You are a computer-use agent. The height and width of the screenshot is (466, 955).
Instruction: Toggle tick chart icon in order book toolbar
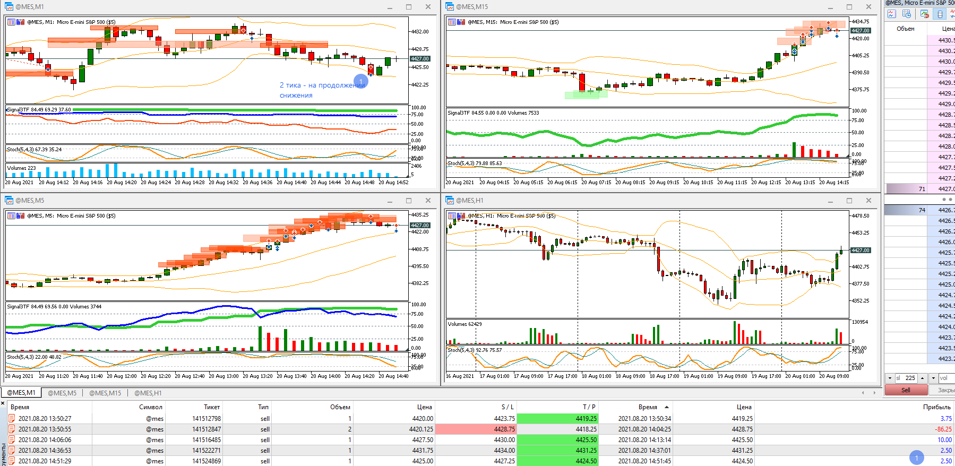tap(892, 14)
